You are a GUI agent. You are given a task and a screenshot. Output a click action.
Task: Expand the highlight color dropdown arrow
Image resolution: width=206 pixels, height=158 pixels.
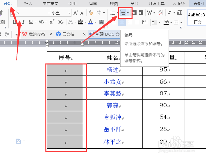pos(85,22)
